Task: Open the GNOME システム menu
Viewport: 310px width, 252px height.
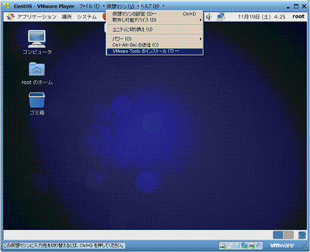Action: (x=87, y=17)
